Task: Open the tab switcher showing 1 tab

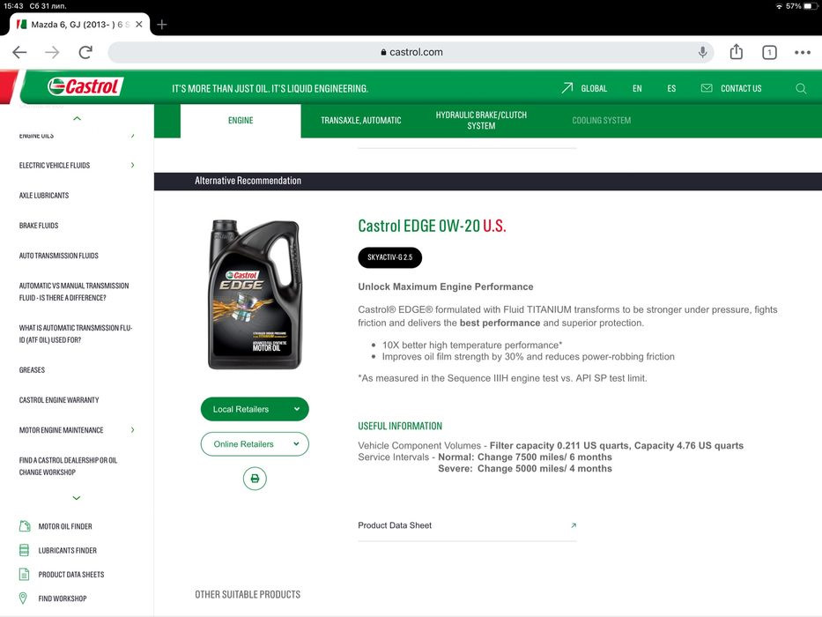Action: pyautogui.click(x=769, y=52)
